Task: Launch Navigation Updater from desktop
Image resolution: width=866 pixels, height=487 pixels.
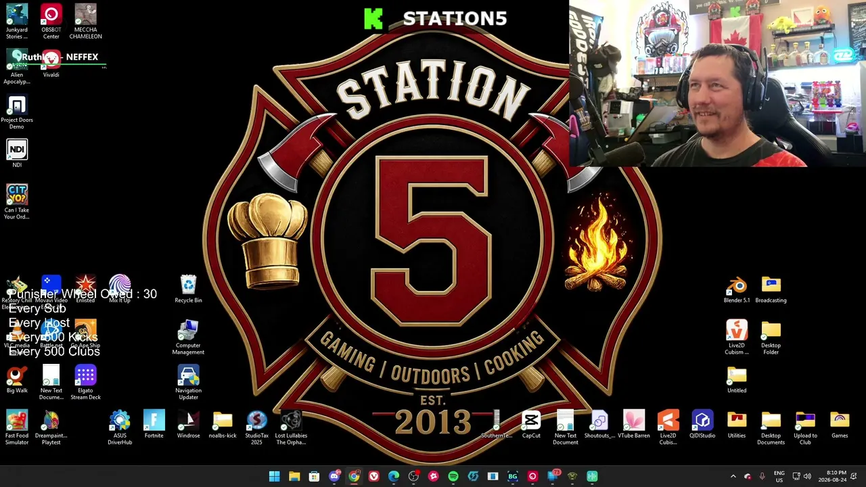Action: pos(188,383)
